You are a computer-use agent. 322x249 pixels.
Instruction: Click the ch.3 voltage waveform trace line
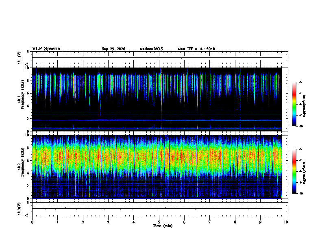coord(157,209)
